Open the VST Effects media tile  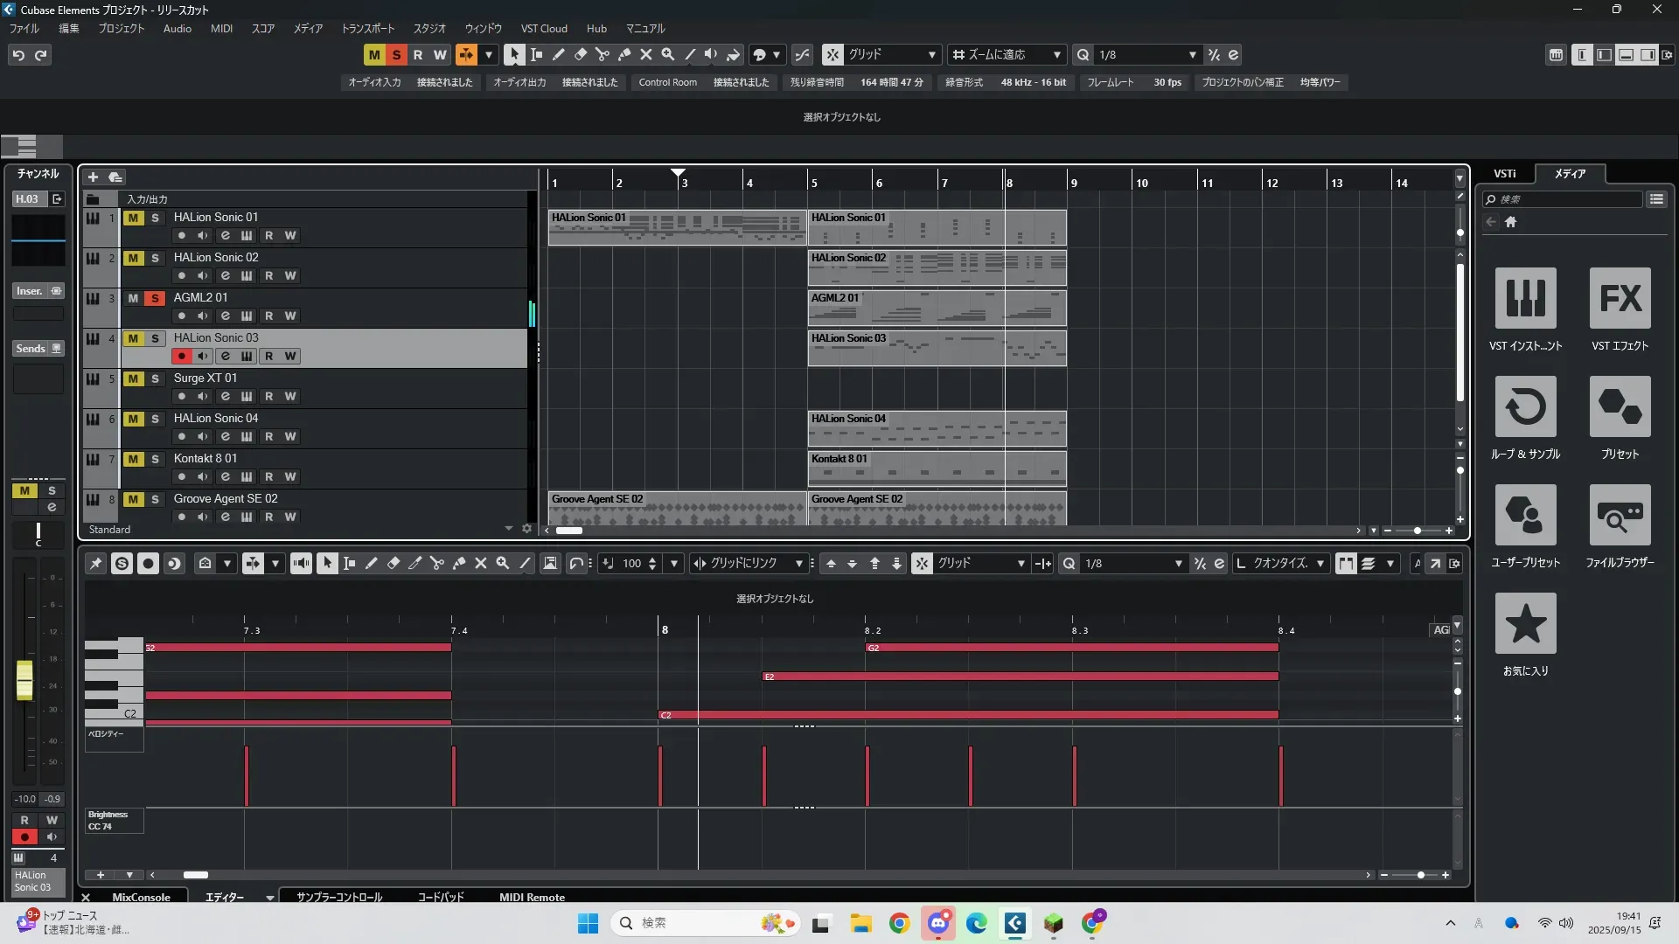tap(1620, 298)
